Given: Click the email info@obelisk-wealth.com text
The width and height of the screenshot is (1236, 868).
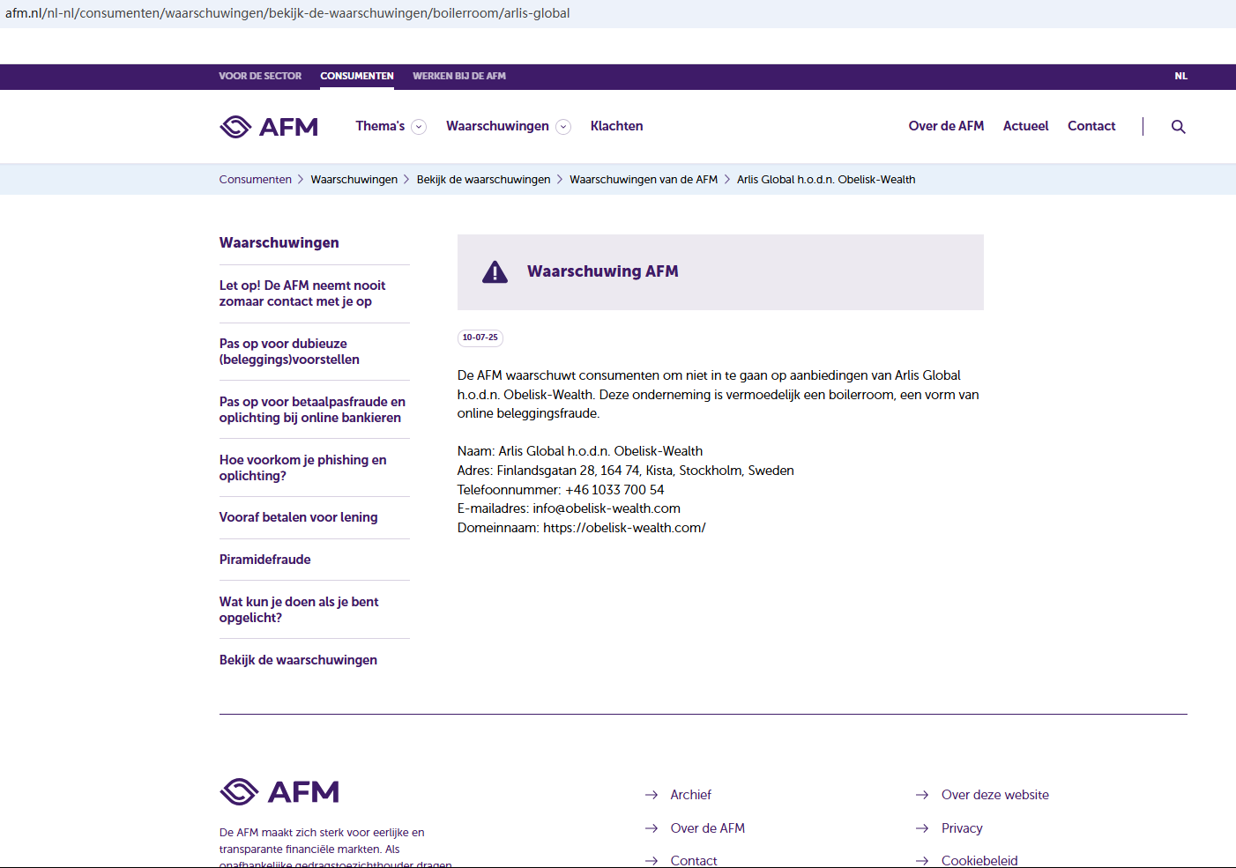Looking at the screenshot, I should 607,508.
